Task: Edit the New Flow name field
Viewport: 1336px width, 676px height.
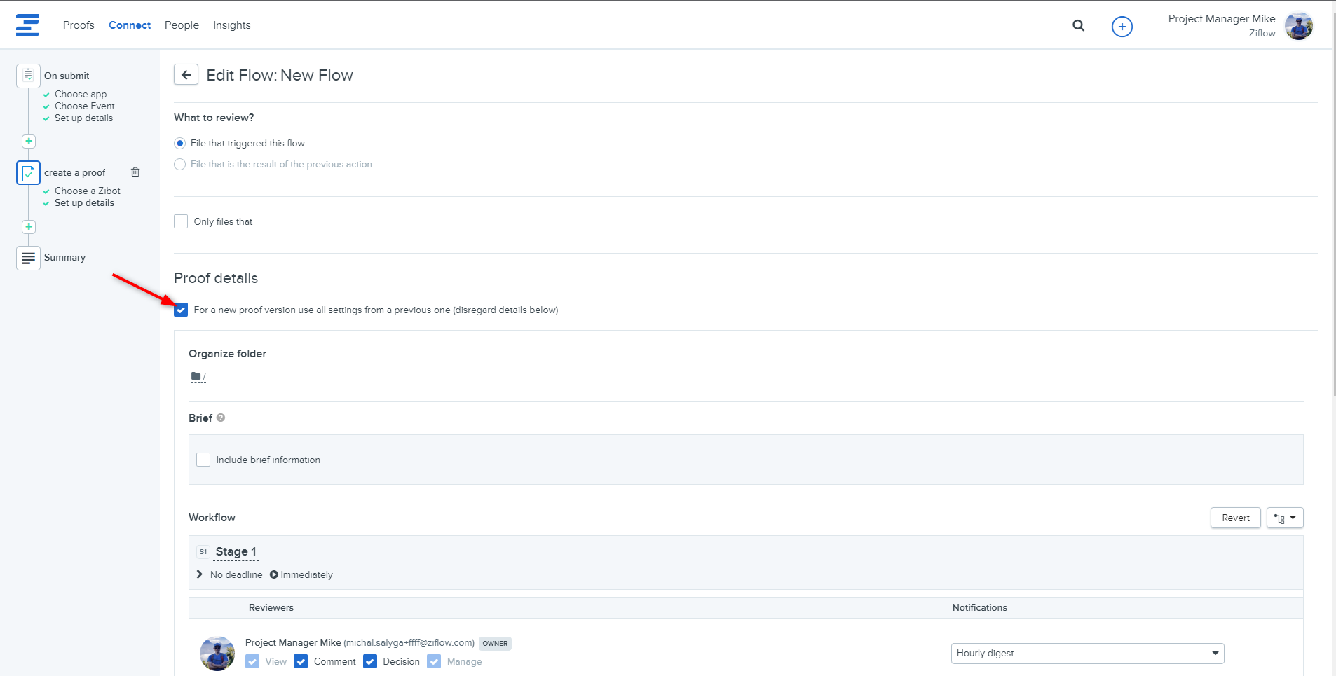Action: pyautogui.click(x=317, y=76)
